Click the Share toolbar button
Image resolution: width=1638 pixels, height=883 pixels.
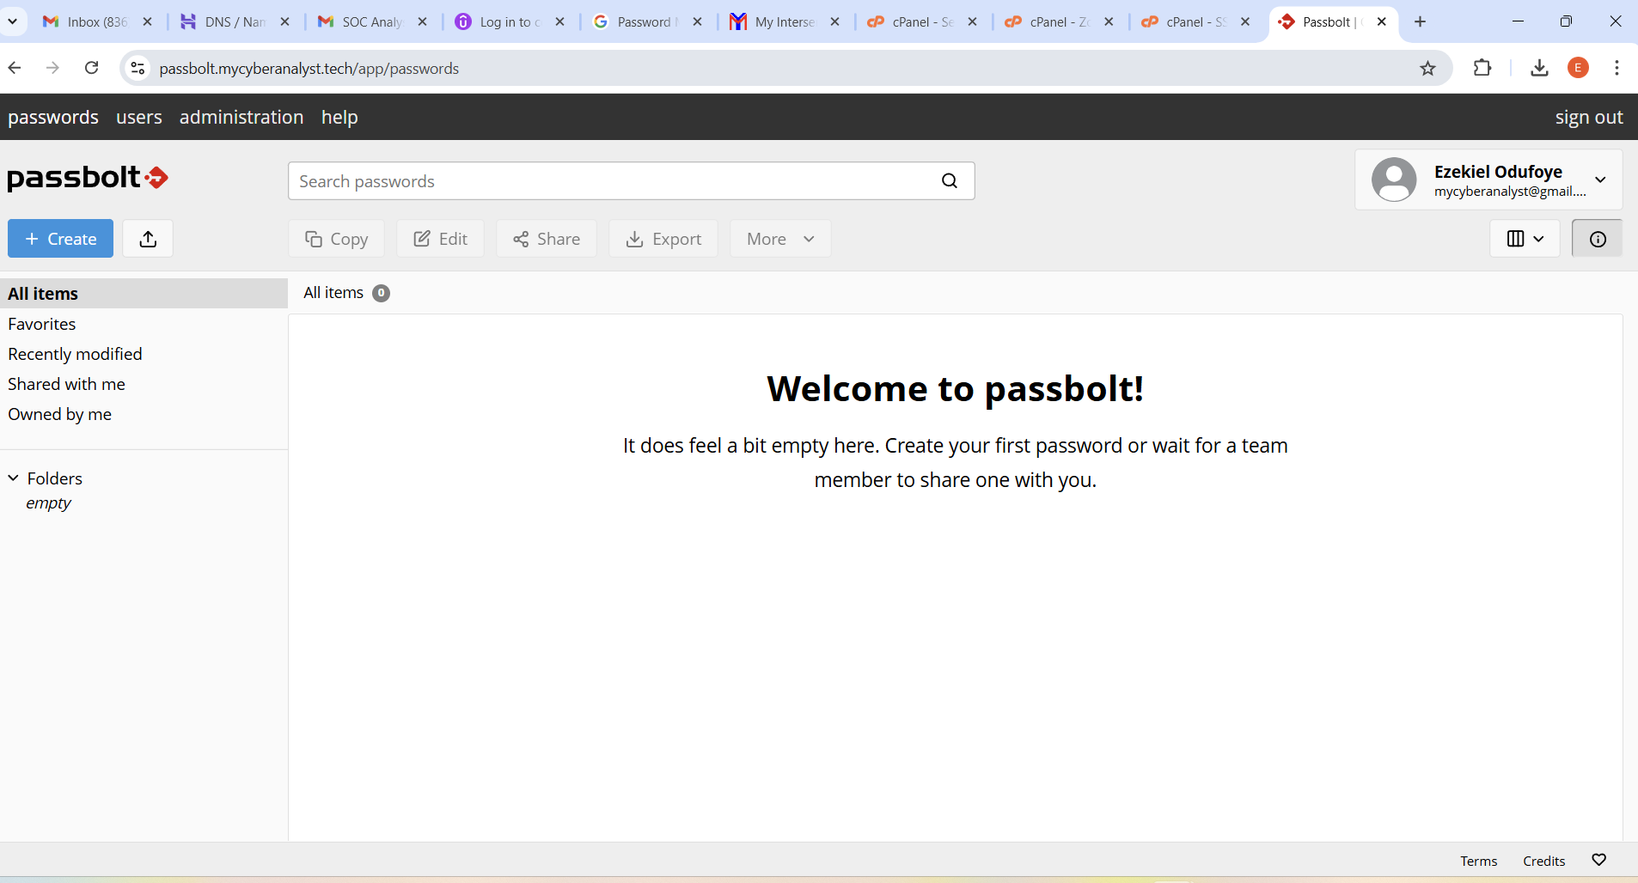[x=547, y=239]
